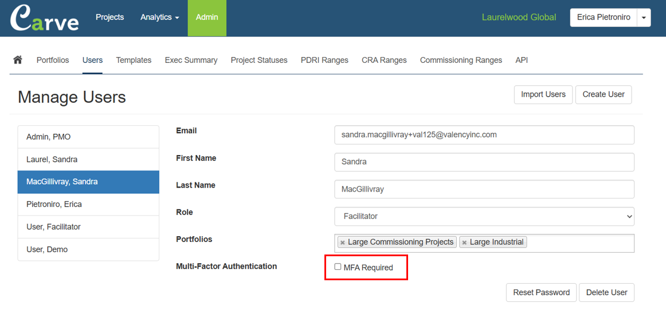Click the Erica Pietroniro account button
Viewport: 666px width, 330px height.
pos(604,18)
